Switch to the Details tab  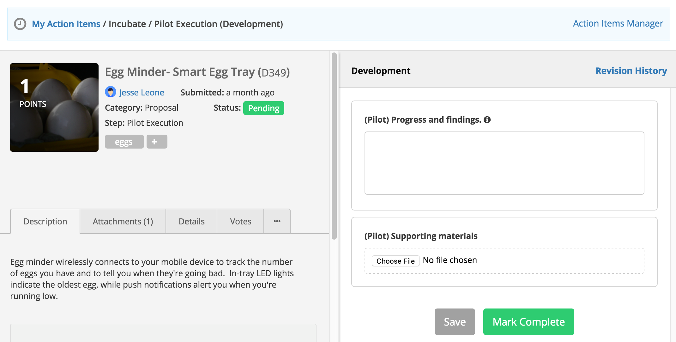191,221
